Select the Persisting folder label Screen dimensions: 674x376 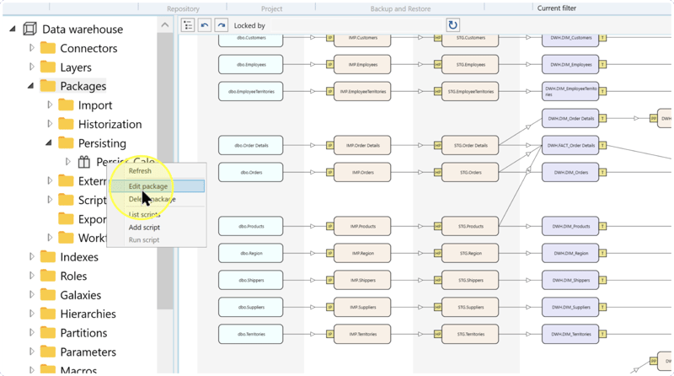pyautogui.click(x=102, y=142)
